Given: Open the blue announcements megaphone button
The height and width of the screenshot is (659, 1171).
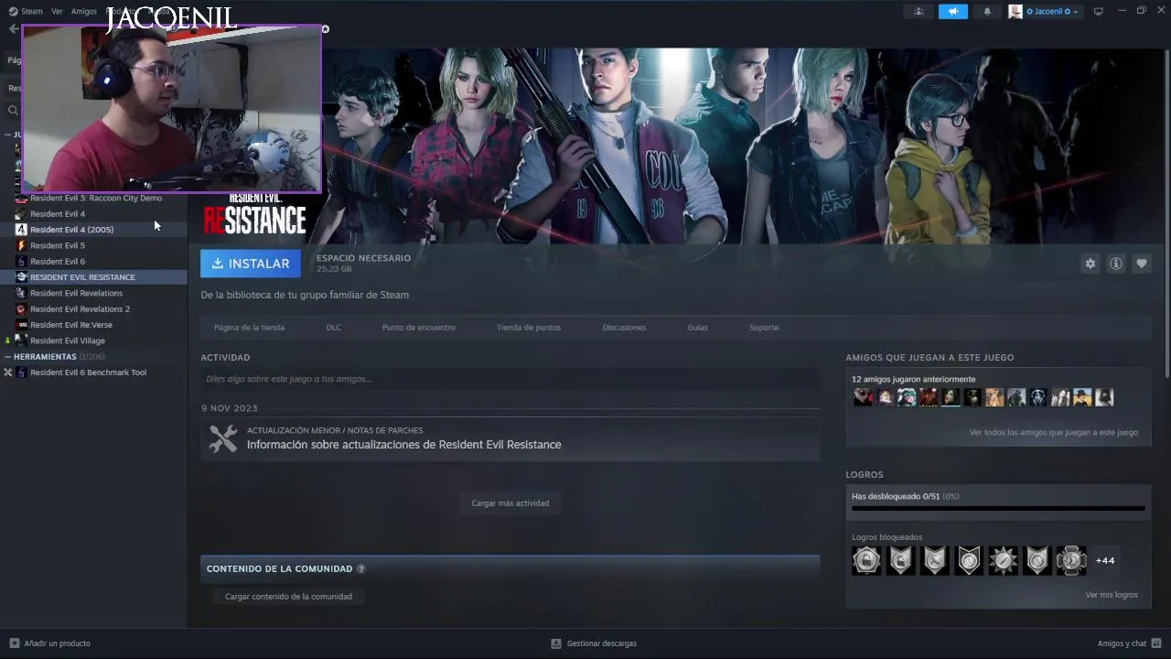Looking at the screenshot, I should click(x=952, y=11).
